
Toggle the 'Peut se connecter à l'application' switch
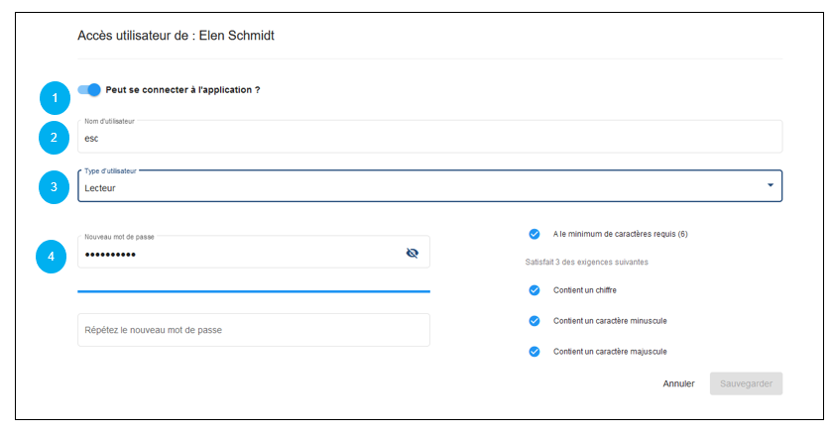pos(89,90)
